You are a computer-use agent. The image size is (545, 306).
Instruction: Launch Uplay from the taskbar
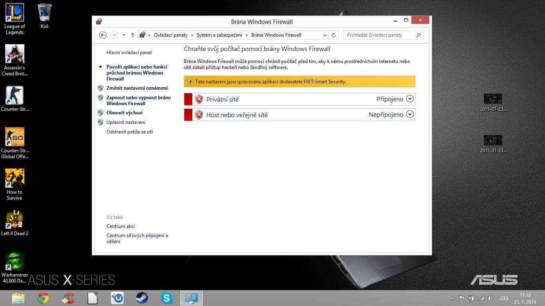click(117, 298)
